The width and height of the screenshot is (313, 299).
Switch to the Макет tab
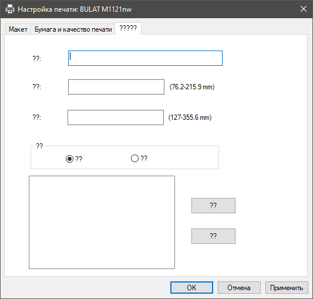click(18, 29)
